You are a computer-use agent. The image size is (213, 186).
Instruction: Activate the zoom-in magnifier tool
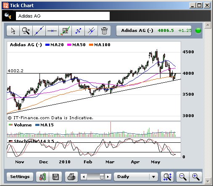26,31
